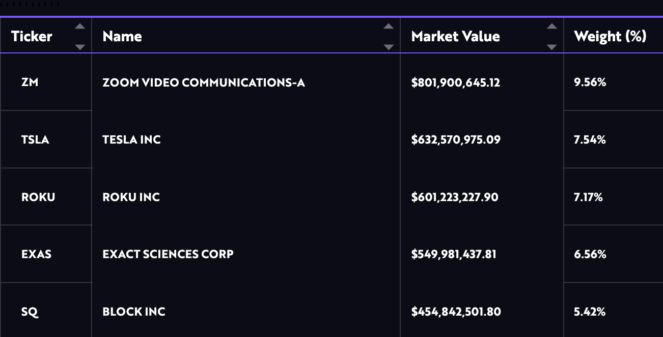Click Tesla's market value $632,570,975.09

(x=456, y=139)
